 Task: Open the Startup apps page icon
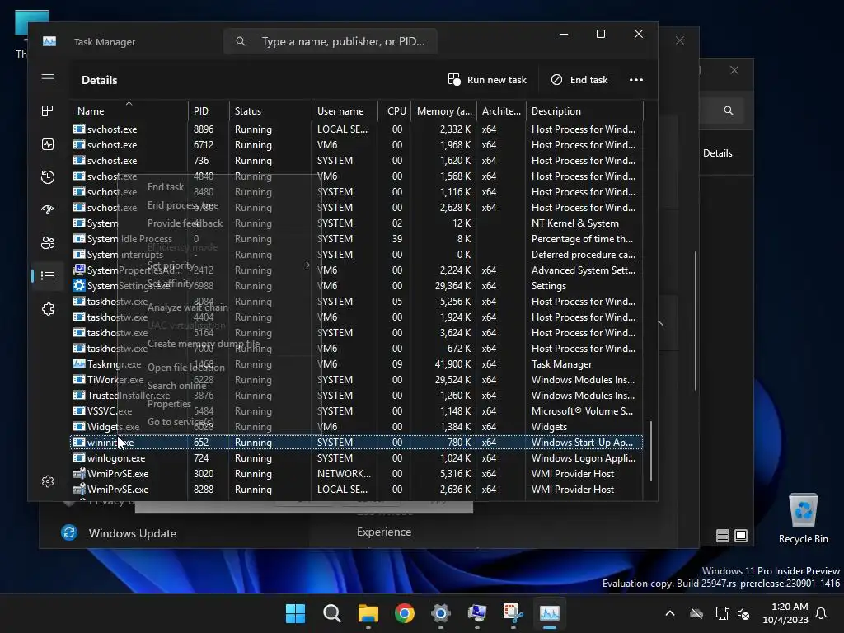pos(48,210)
